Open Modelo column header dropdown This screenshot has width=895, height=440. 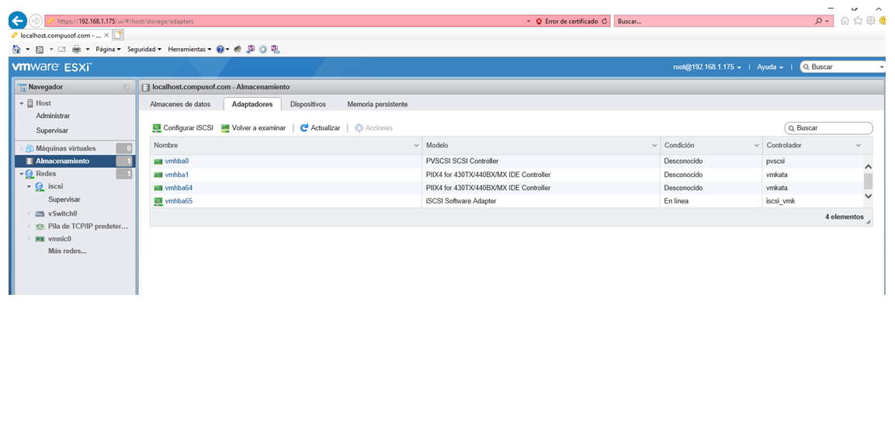pyautogui.click(x=654, y=146)
